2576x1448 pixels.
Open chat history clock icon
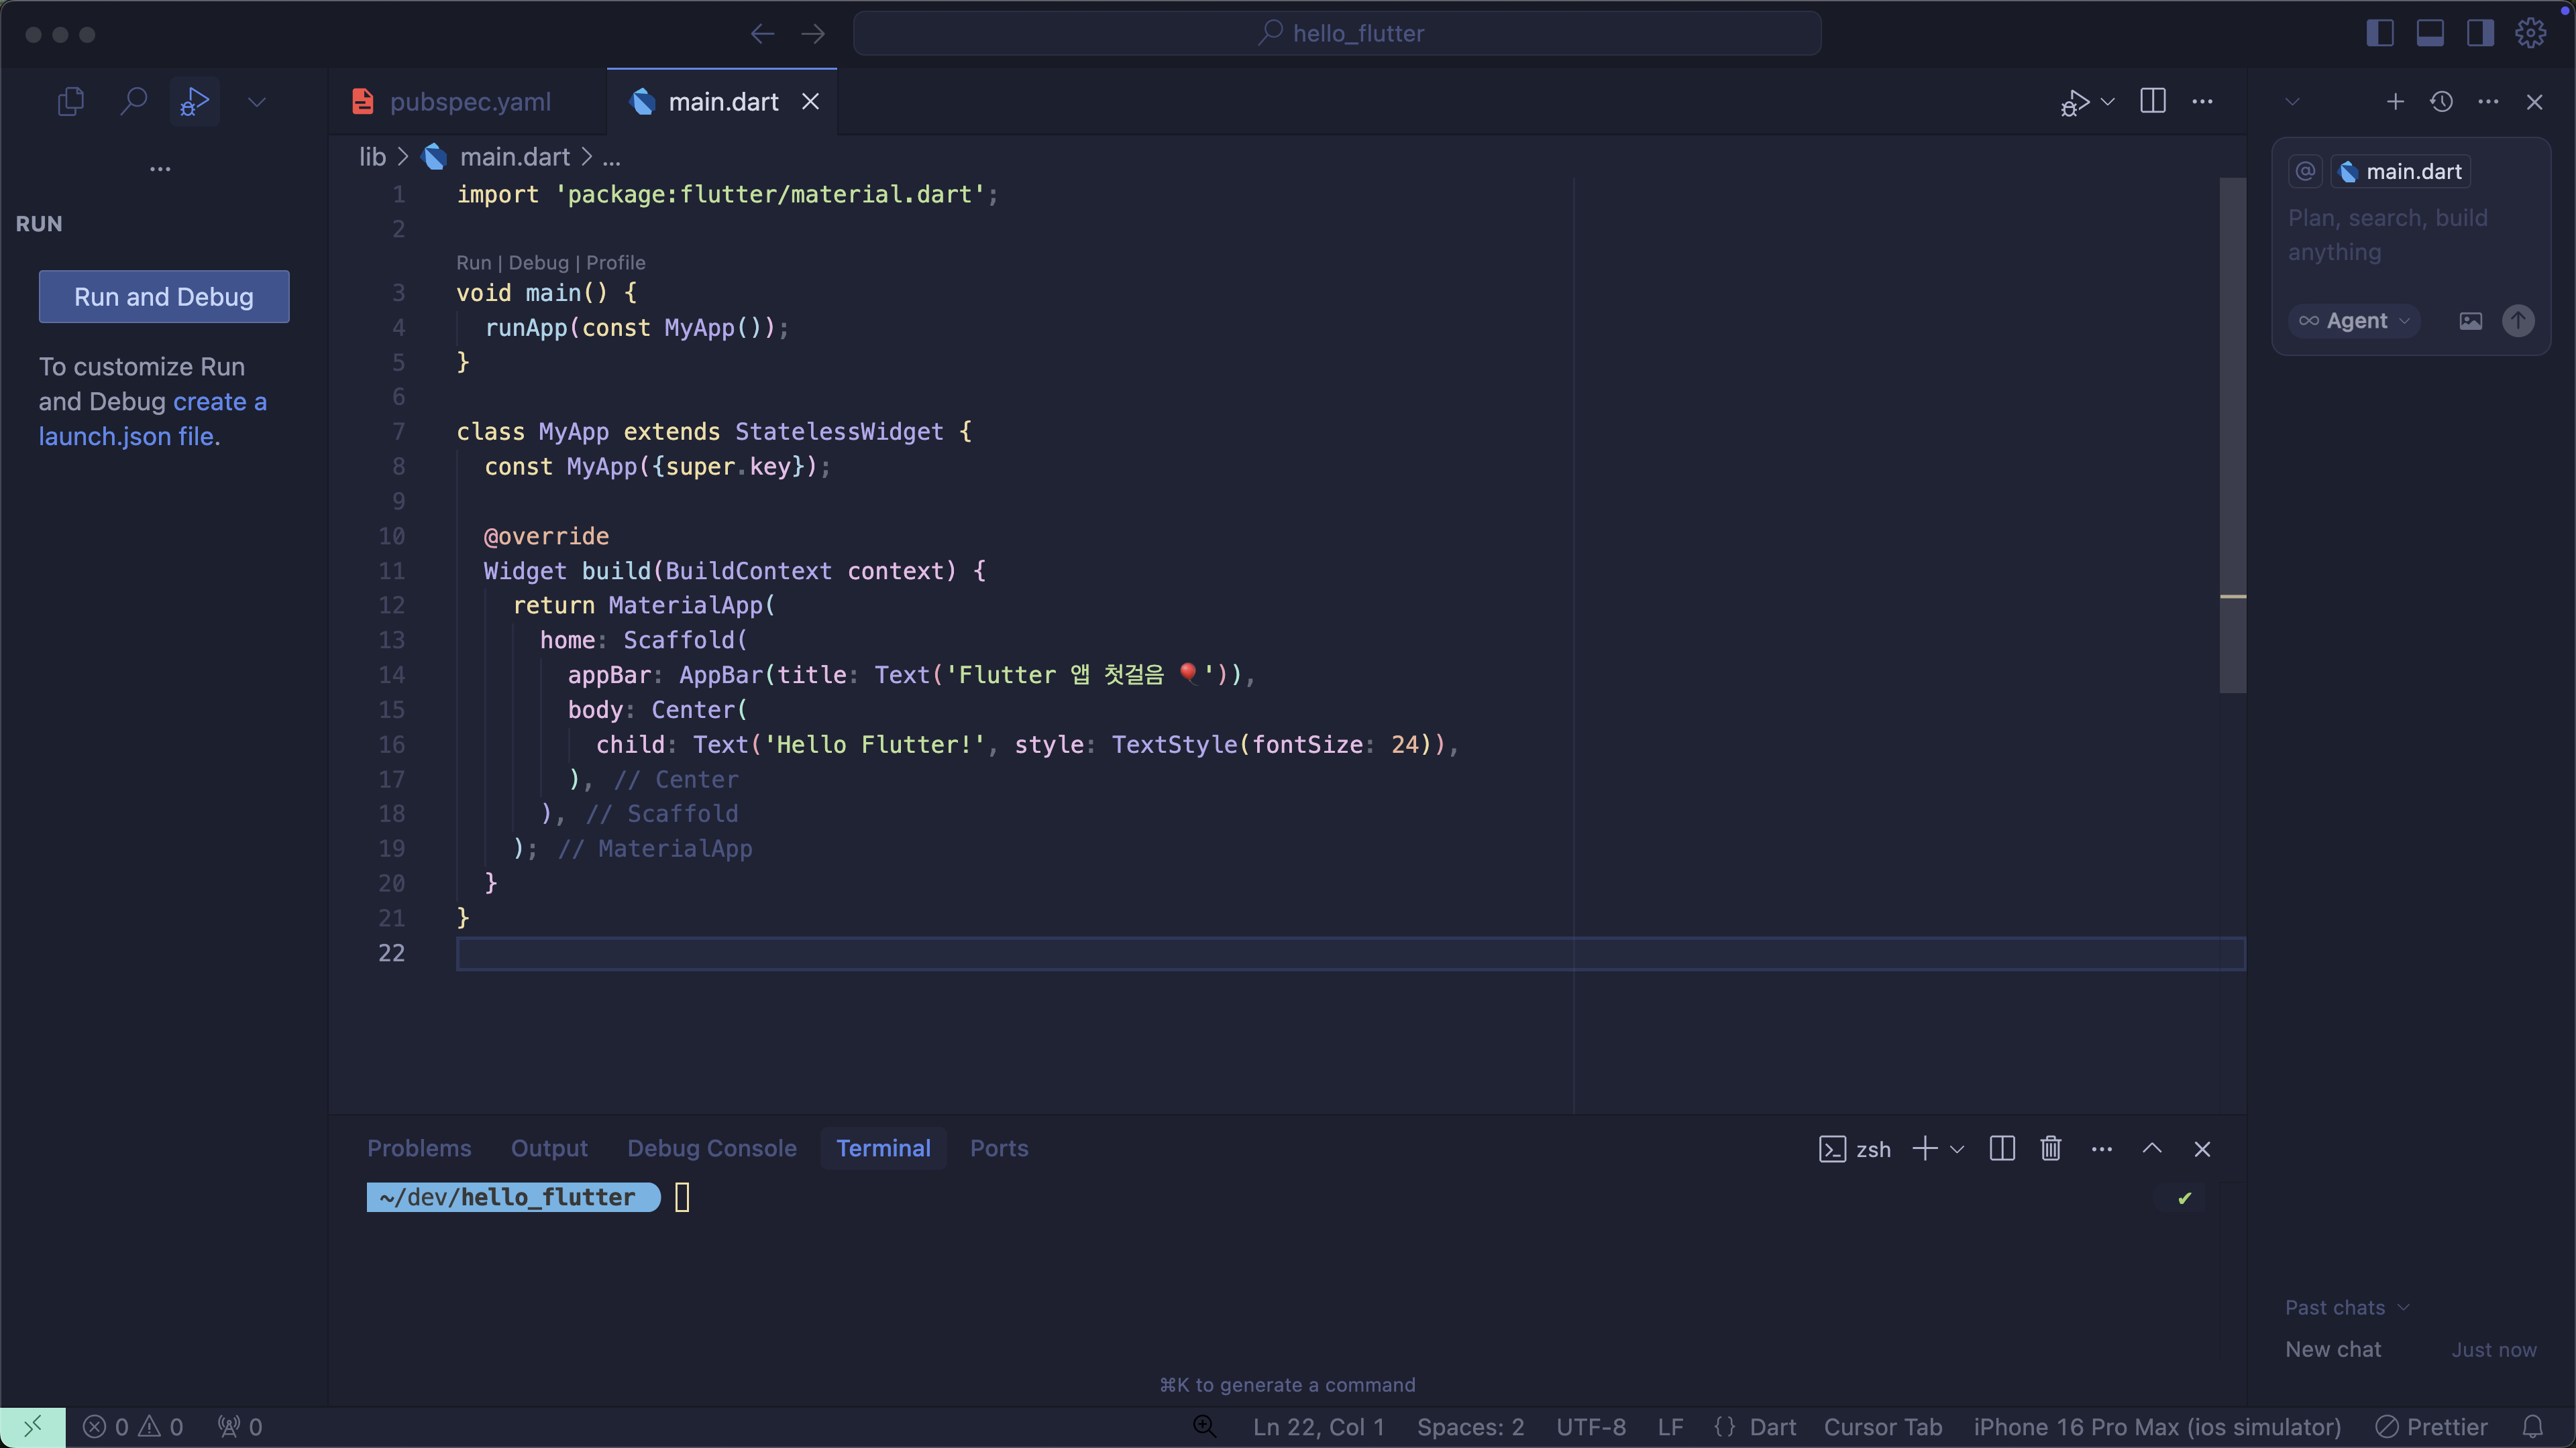click(x=2441, y=102)
